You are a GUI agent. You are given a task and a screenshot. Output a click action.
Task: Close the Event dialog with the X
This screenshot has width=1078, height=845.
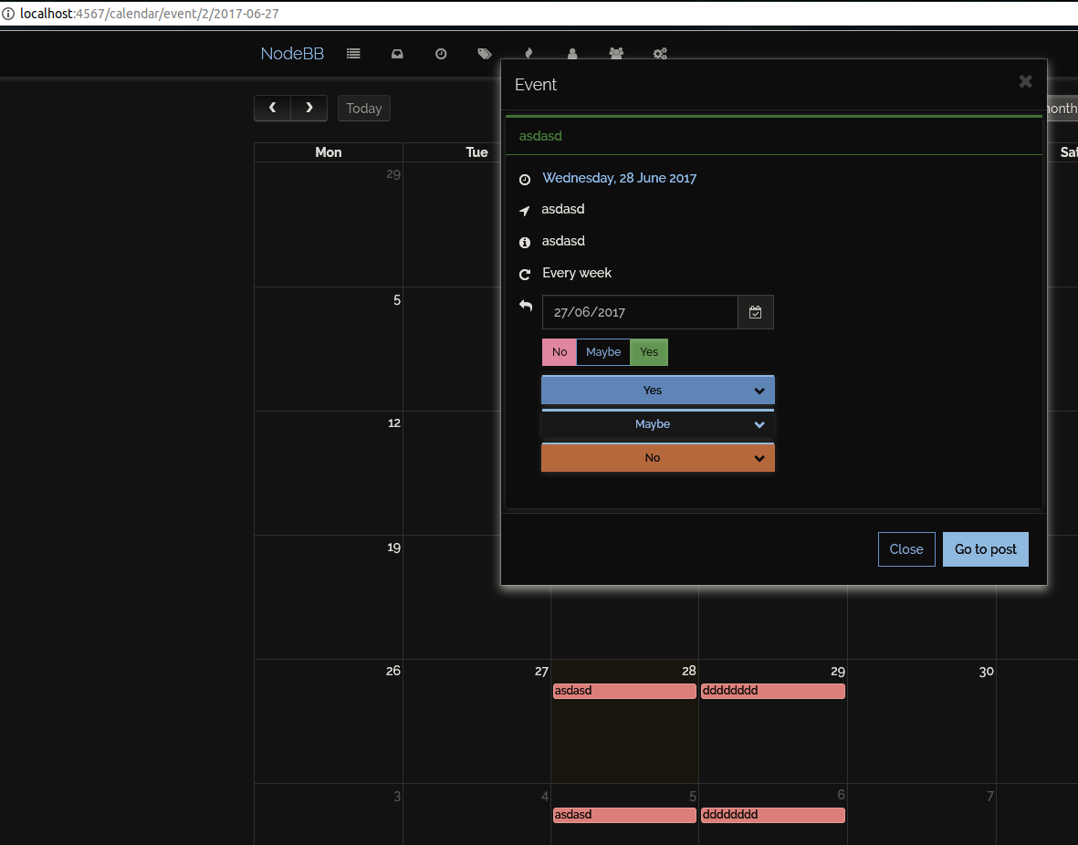click(x=1025, y=81)
